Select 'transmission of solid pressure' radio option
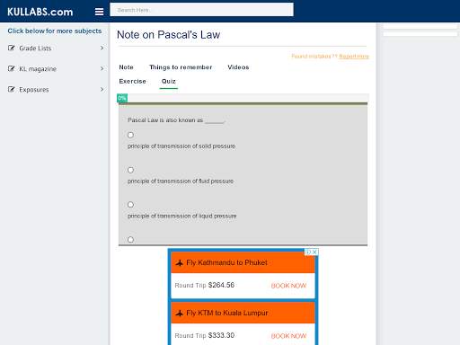The height and width of the screenshot is (345, 460). point(130,135)
